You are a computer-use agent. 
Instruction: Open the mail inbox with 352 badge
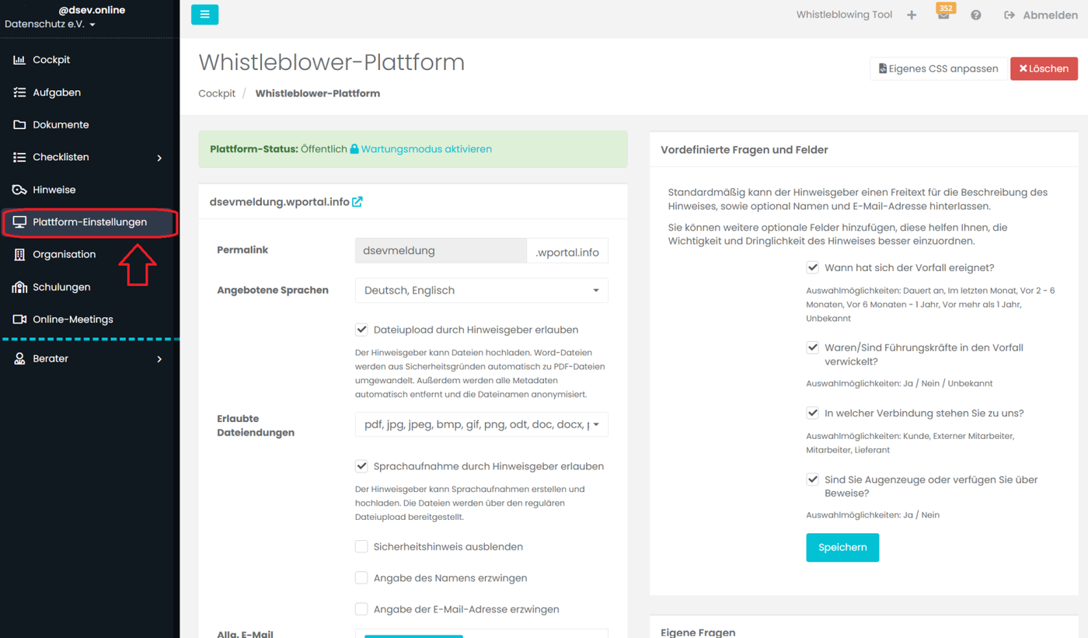click(x=943, y=15)
